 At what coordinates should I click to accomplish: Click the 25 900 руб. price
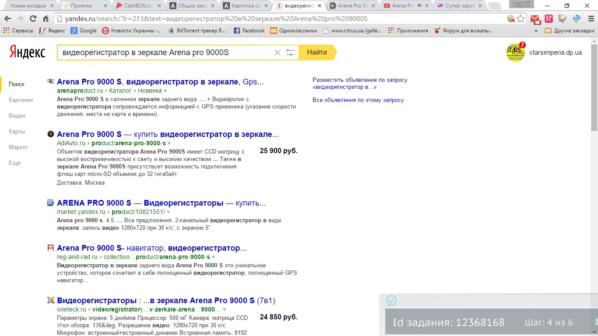278,151
